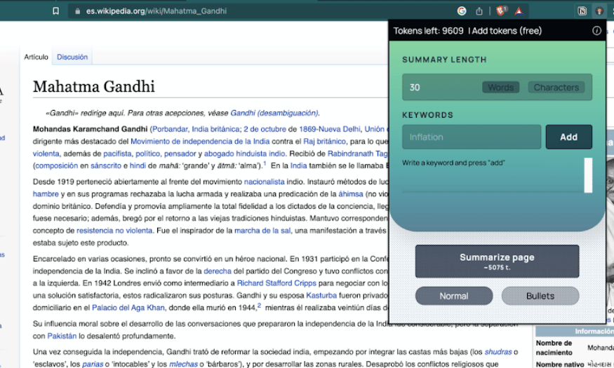Select Characters as summary length unit

[556, 87]
